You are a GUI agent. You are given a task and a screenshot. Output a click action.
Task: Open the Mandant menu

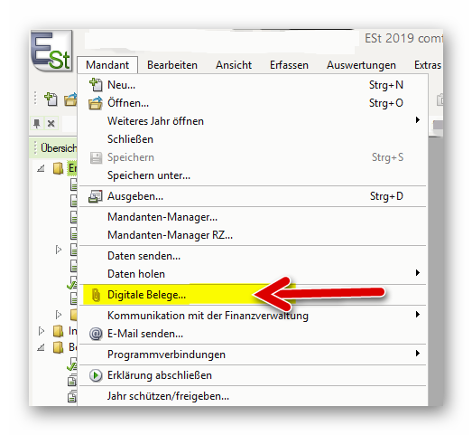point(107,65)
